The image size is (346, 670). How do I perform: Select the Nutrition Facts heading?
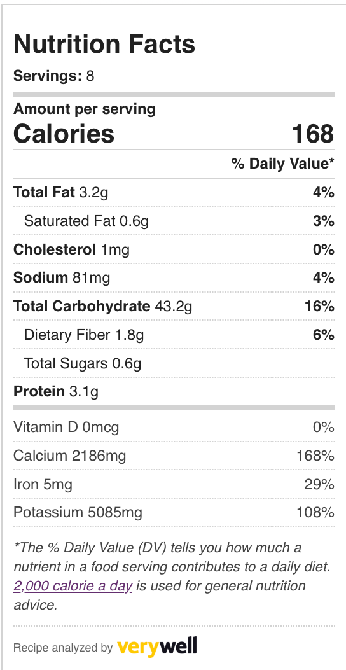pos(104,44)
